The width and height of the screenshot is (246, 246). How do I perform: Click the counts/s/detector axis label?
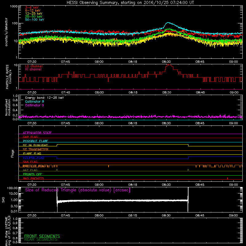pos(6,32)
